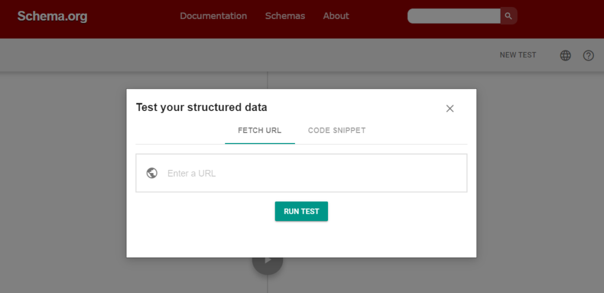Click the vertical pane divider above dialog

coord(268,80)
